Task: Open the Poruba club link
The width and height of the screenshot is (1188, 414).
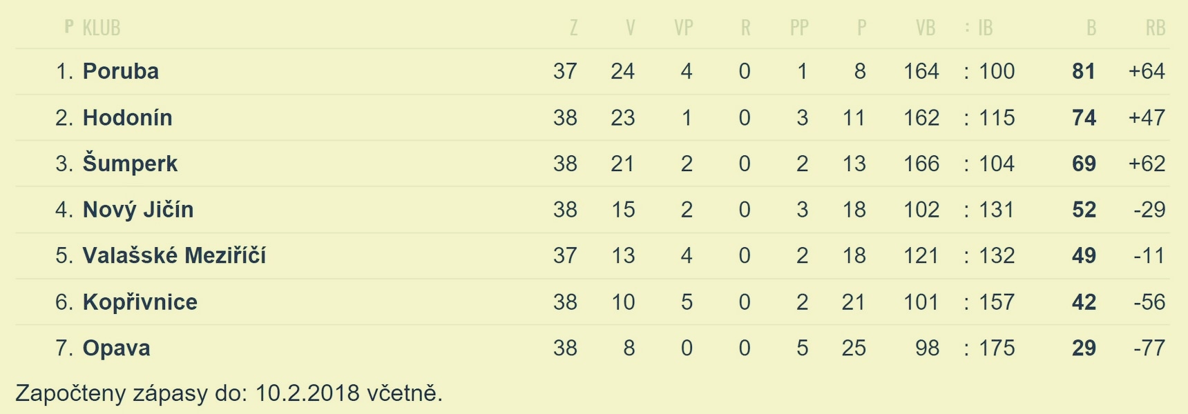Action: (121, 71)
